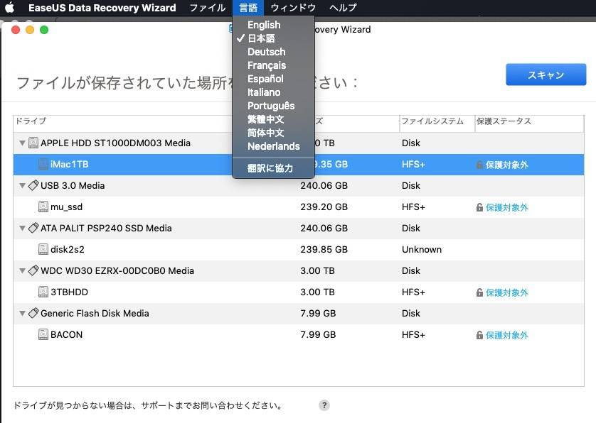Switch language to Français

pyautogui.click(x=273, y=65)
